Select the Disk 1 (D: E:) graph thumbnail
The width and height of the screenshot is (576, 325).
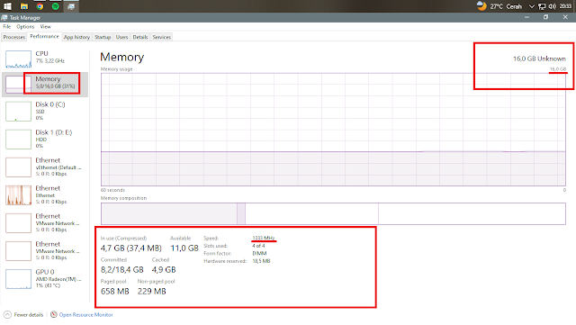coord(18,140)
